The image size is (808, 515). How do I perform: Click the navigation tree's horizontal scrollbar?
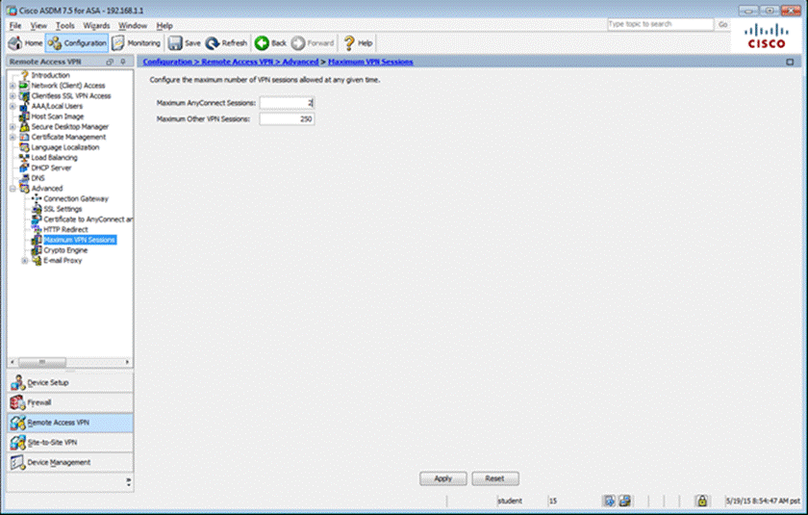(x=67, y=362)
